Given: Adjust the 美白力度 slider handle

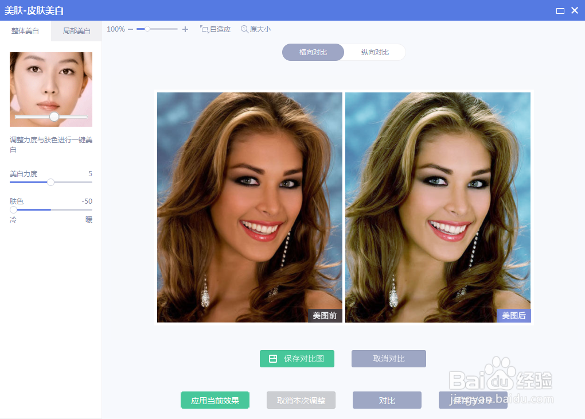Looking at the screenshot, I should (x=50, y=183).
